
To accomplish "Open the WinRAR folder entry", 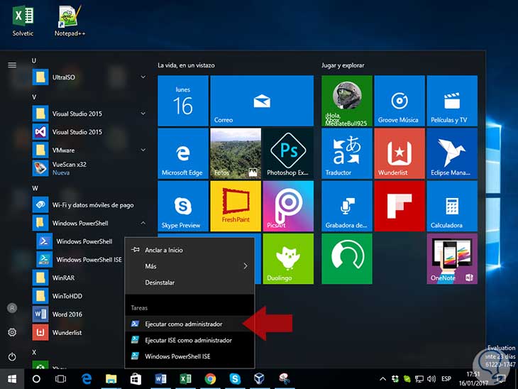I will click(x=78, y=278).
